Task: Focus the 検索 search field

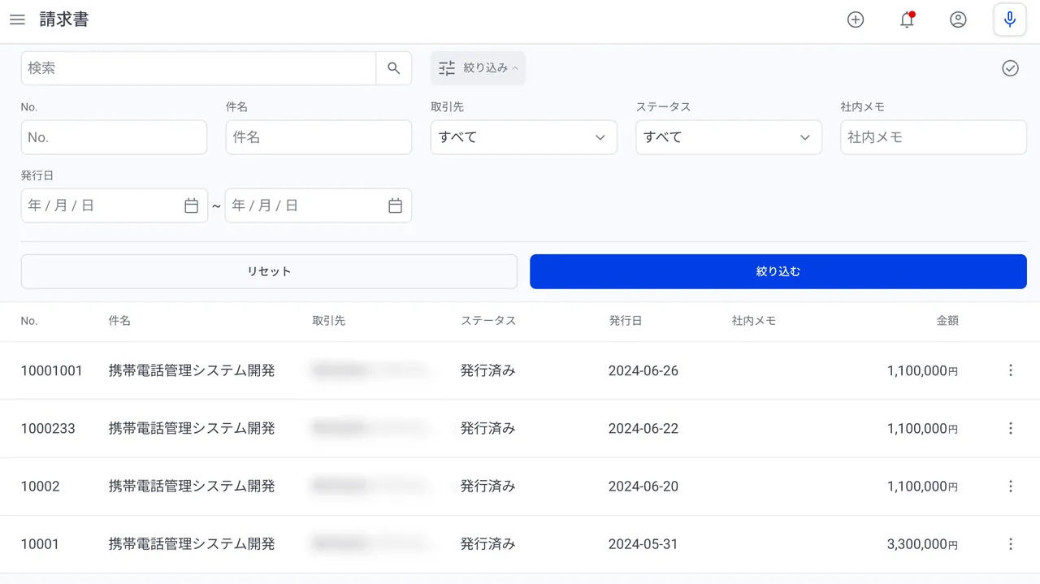Action: 198,68
